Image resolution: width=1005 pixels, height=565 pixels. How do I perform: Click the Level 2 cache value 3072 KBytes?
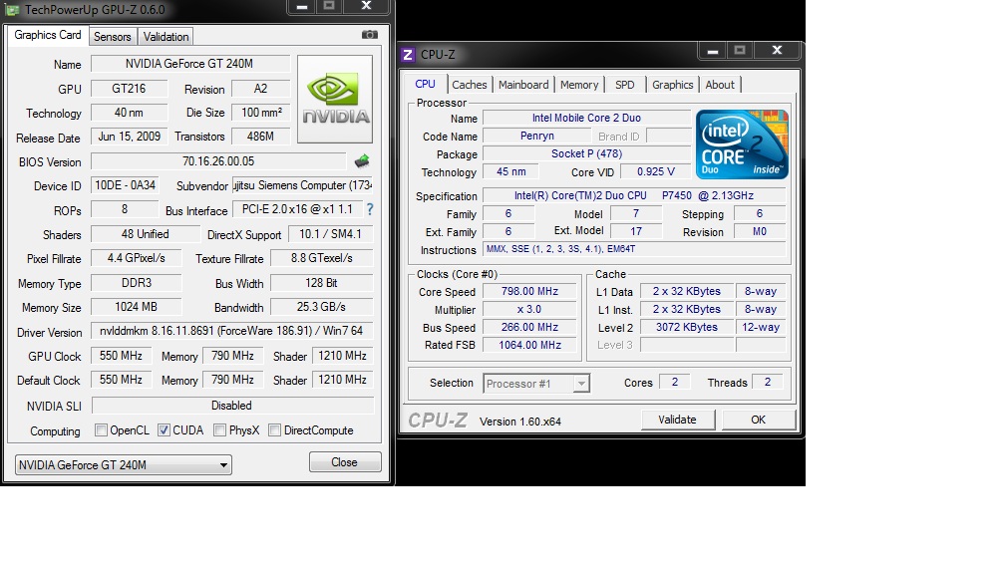click(x=686, y=327)
